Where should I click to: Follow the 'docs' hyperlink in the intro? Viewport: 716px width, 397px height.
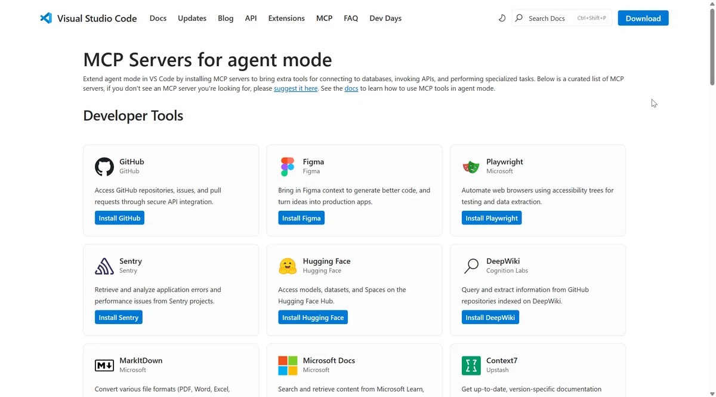point(351,88)
